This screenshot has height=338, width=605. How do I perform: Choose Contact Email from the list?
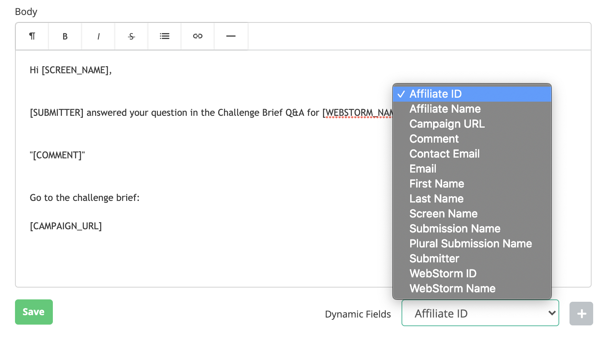click(x=472, y=154)
